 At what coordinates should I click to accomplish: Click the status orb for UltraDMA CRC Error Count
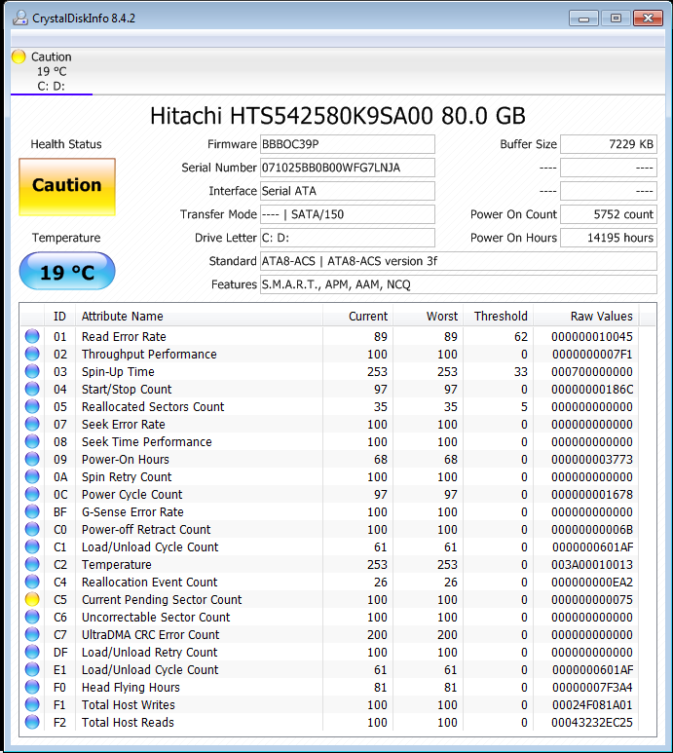tap(32, 634)
